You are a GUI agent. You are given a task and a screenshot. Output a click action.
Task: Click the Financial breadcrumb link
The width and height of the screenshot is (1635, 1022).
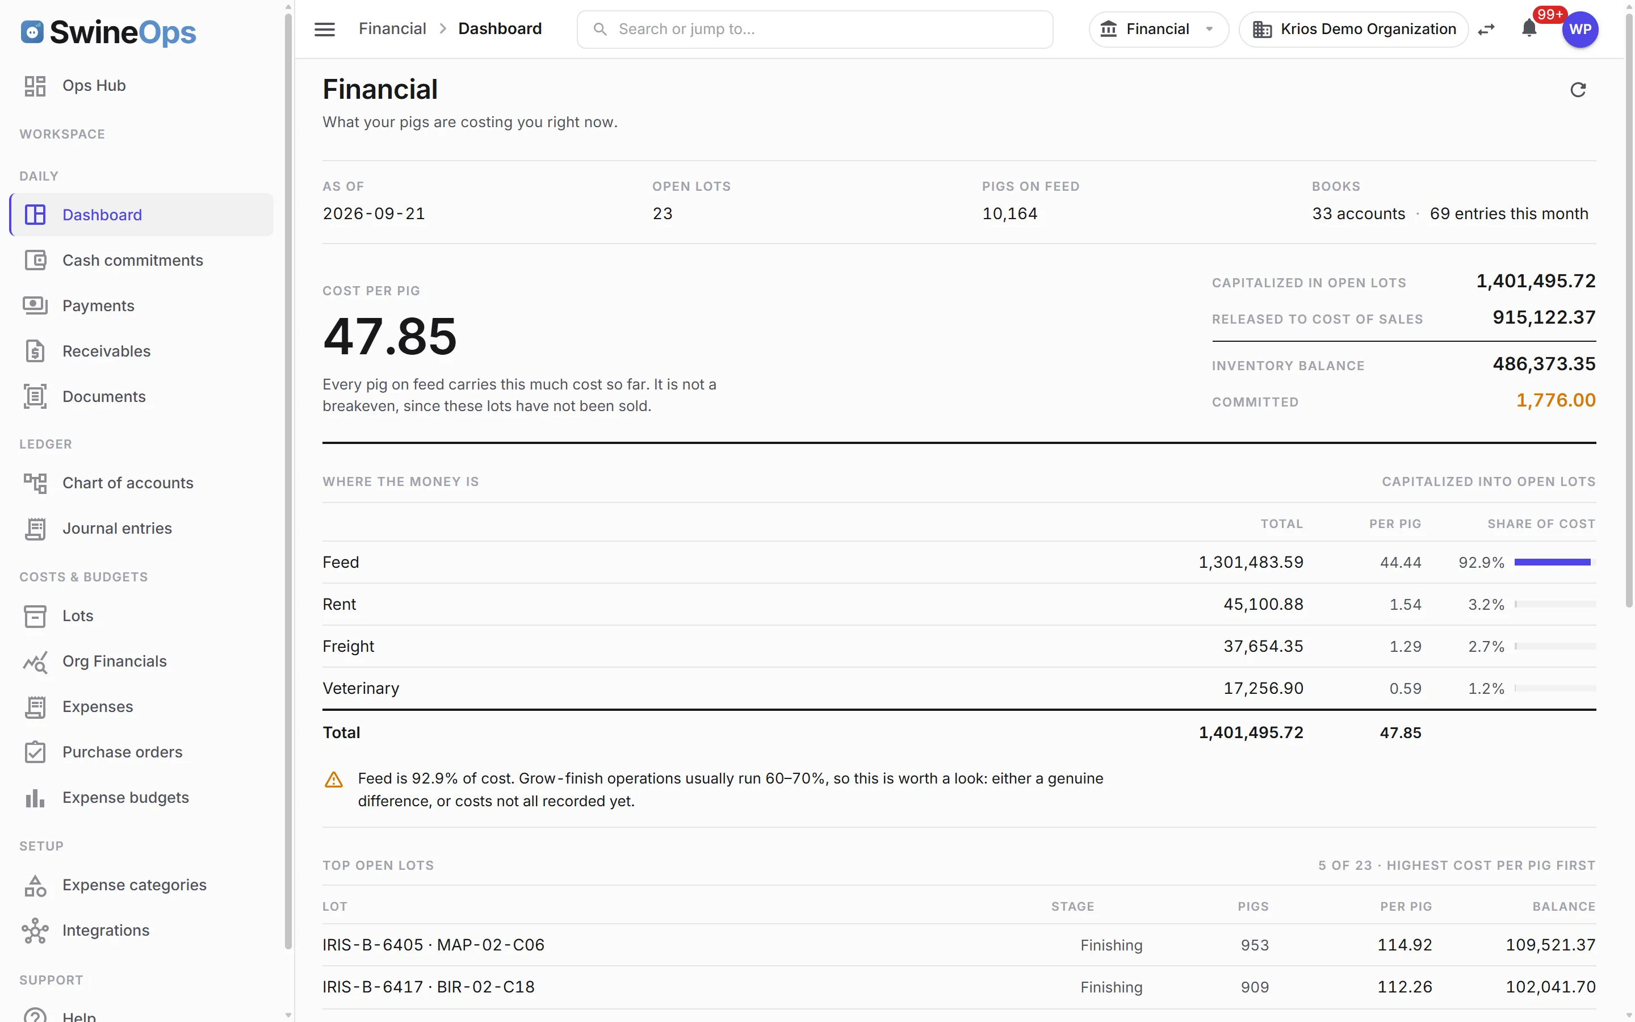(x=392, y=29)
